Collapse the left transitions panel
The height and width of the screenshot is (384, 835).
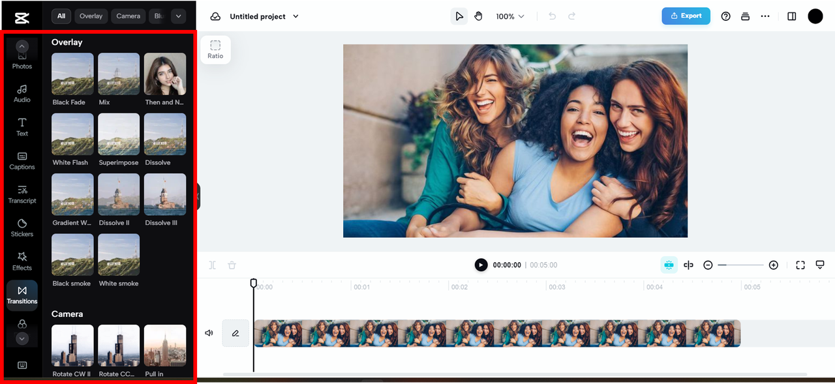click(198, 196)
